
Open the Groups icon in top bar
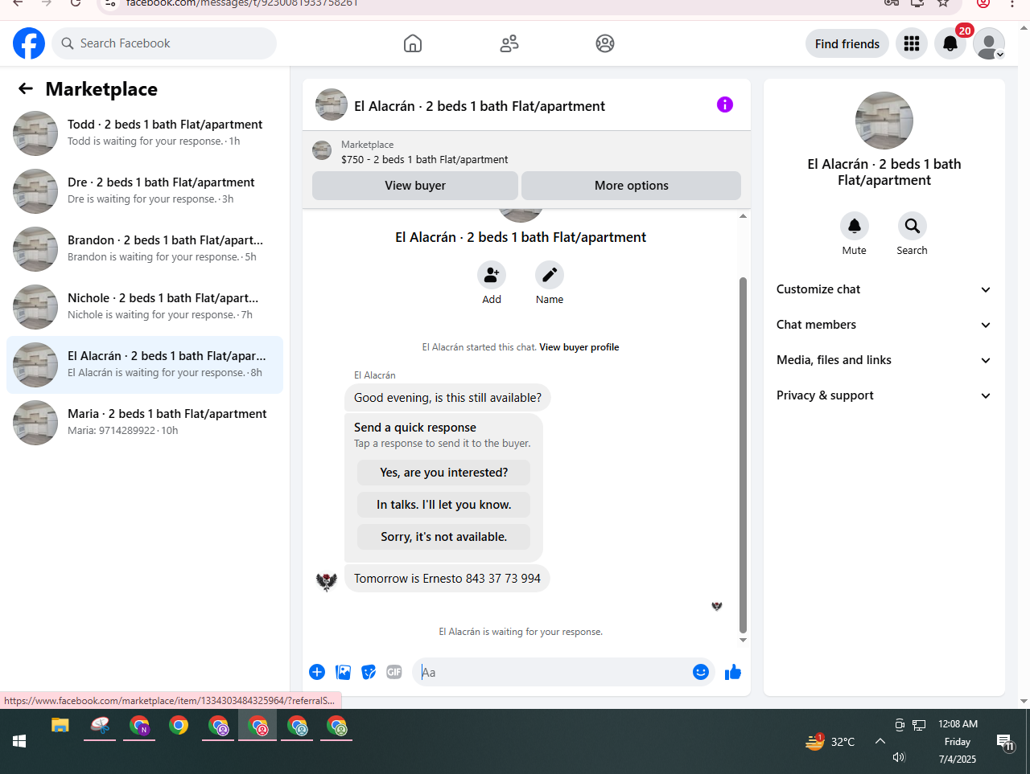[x=605, y=43]
